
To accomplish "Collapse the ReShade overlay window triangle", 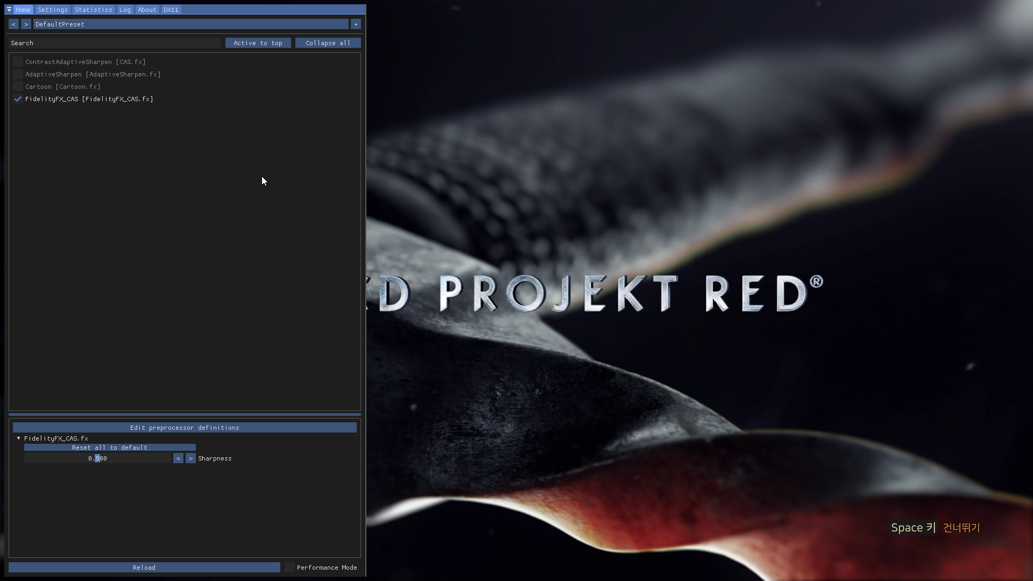I will point(9,10).
